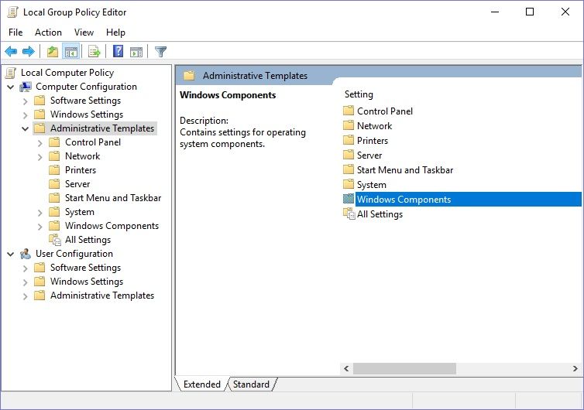Image resolution: width=584 pixels, height=410 pixels.
Task: Open Help via the question mark icon
Action: click(118, 51)
